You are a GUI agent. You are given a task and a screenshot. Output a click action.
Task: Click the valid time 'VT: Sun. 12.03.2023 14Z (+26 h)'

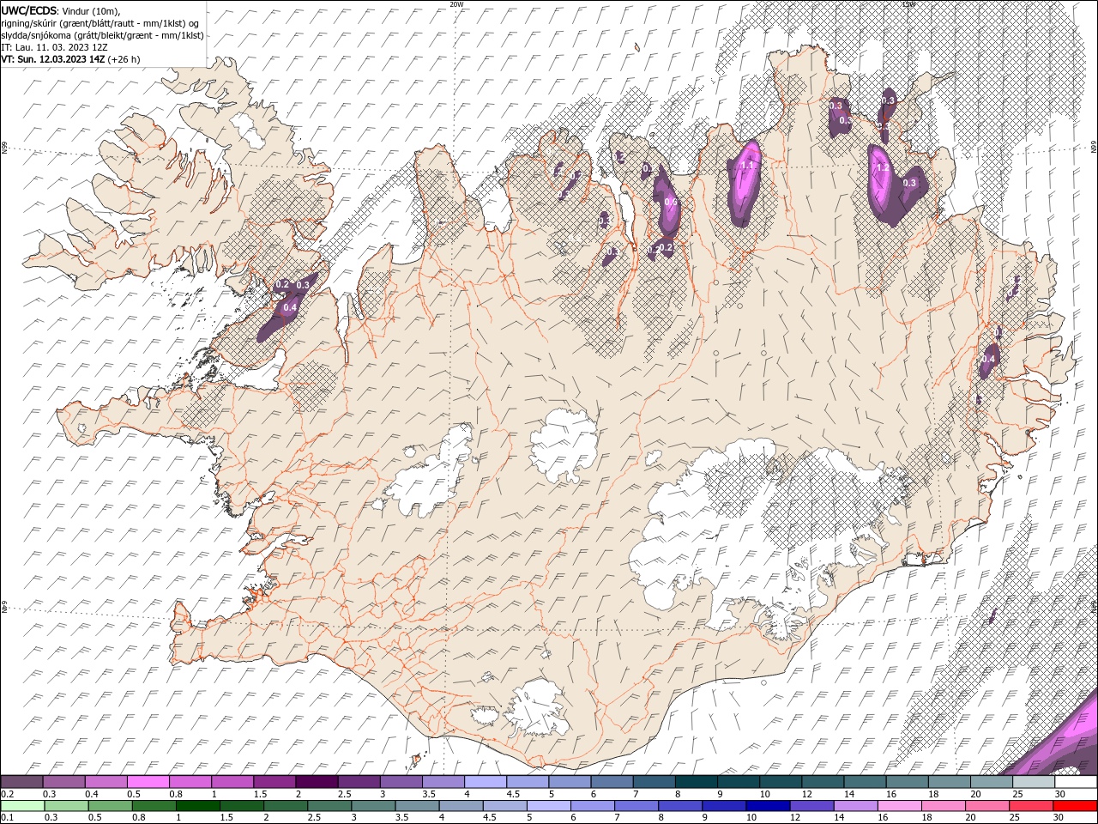pyautogui.click(x=70, y=59)
